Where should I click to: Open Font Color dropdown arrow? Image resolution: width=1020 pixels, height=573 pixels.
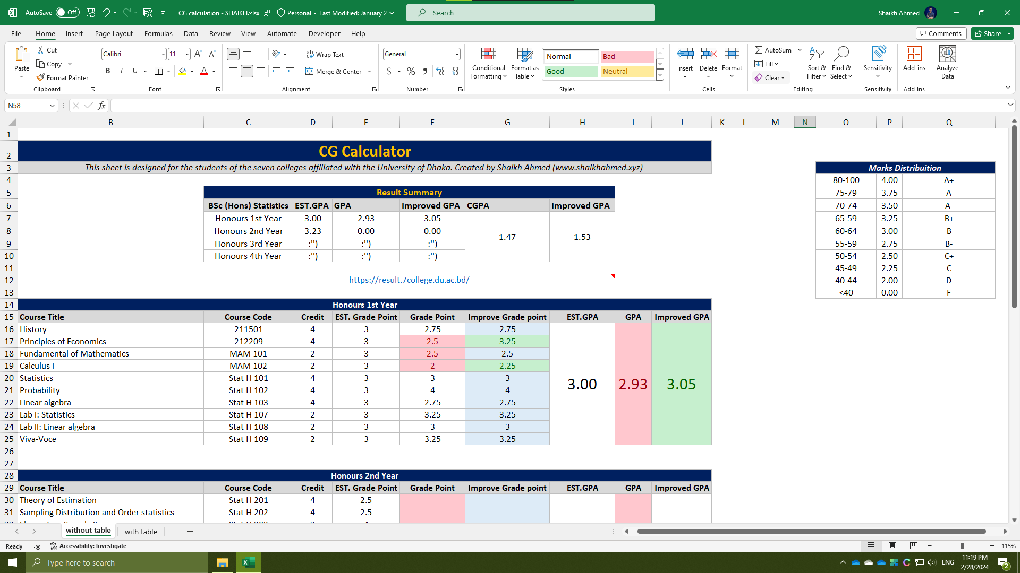click(214, 71)
